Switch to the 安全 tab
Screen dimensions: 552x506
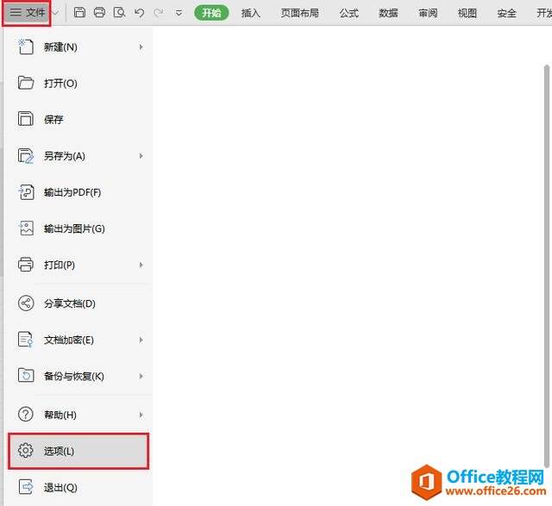[506, 14]
